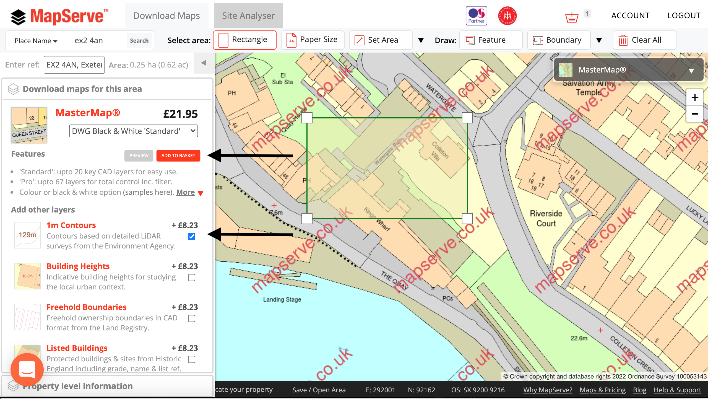Screen dimensions: 708x399
Task: Open the Maps & Pricing link
Action: click(x=603, y=390)
